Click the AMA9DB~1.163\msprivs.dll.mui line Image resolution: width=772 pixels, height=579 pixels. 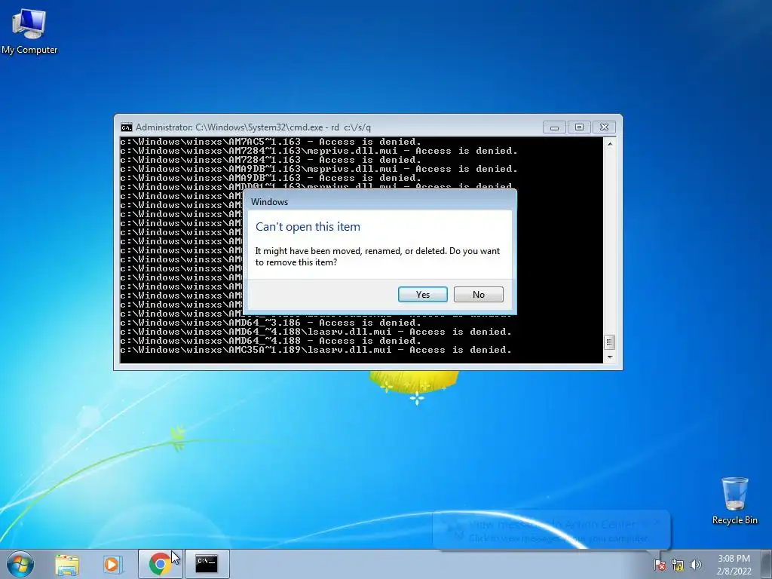click(x=319, y=169)
